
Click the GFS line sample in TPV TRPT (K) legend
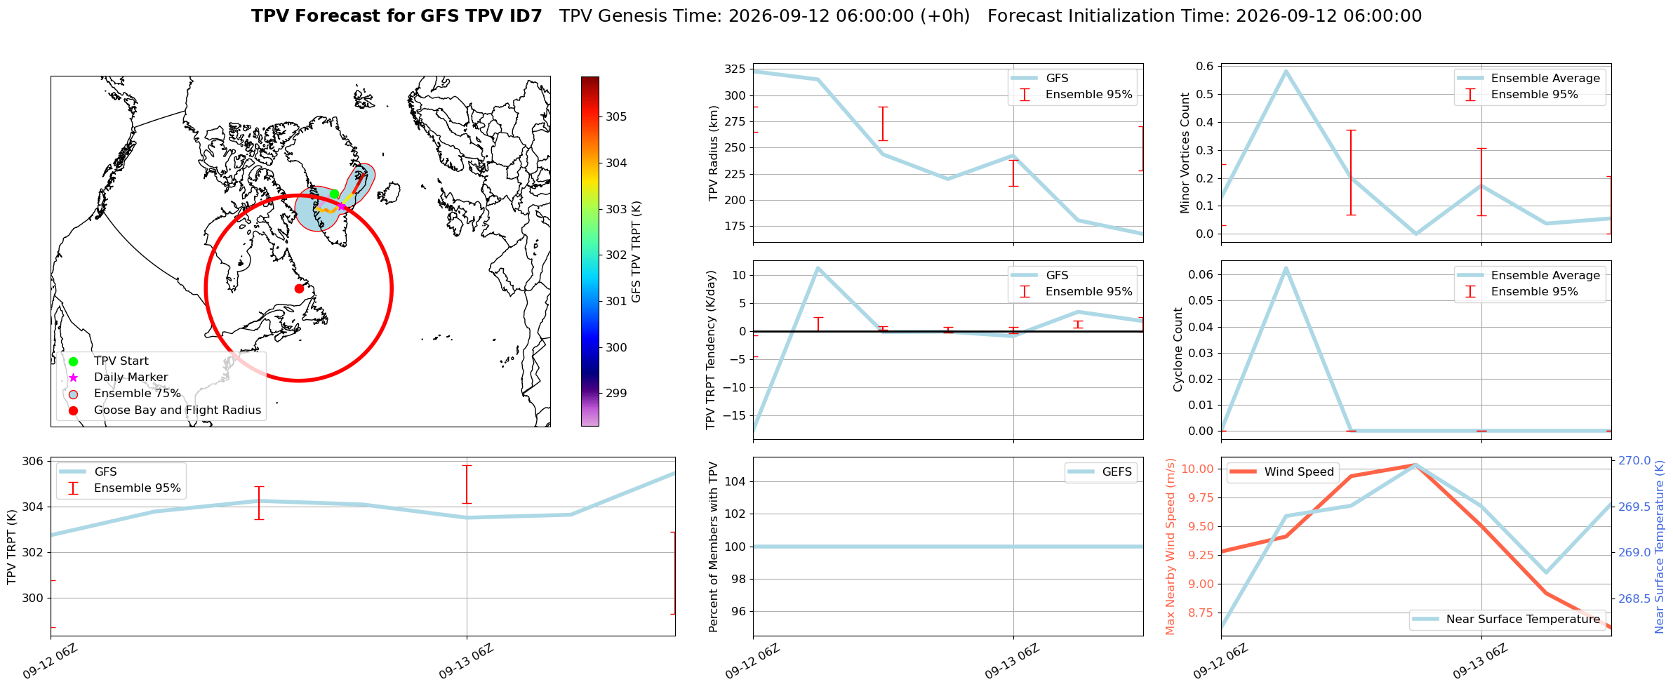pyautogui.click(x=73, y=472)
